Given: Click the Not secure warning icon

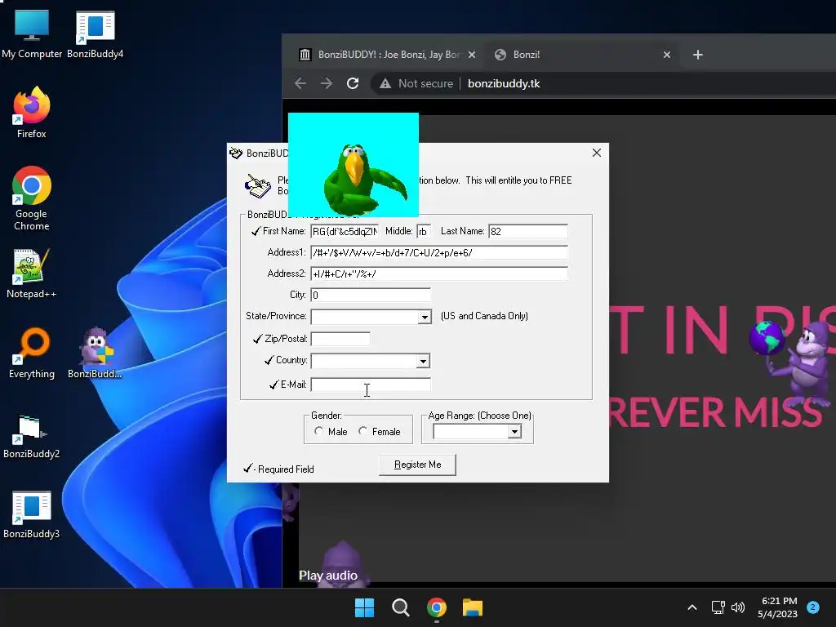Looking at the screenshot, I should pyautogui.click(x=385, y=84).
